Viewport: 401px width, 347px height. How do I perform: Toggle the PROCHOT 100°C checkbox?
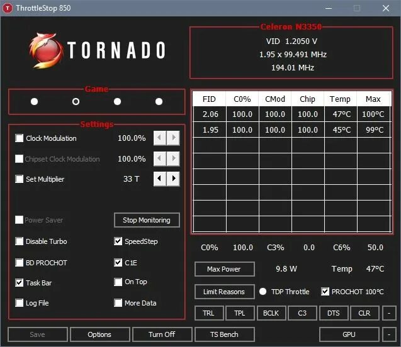point(325,291)
